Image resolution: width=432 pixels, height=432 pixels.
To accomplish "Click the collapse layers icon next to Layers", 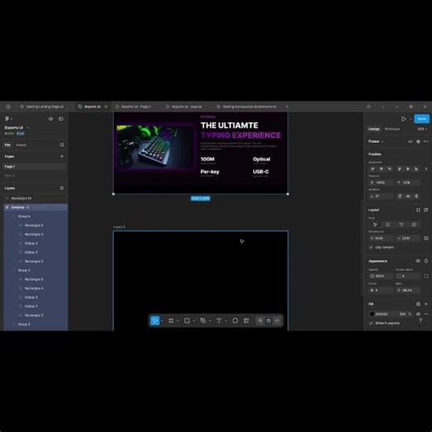I will tap(61, 188).
